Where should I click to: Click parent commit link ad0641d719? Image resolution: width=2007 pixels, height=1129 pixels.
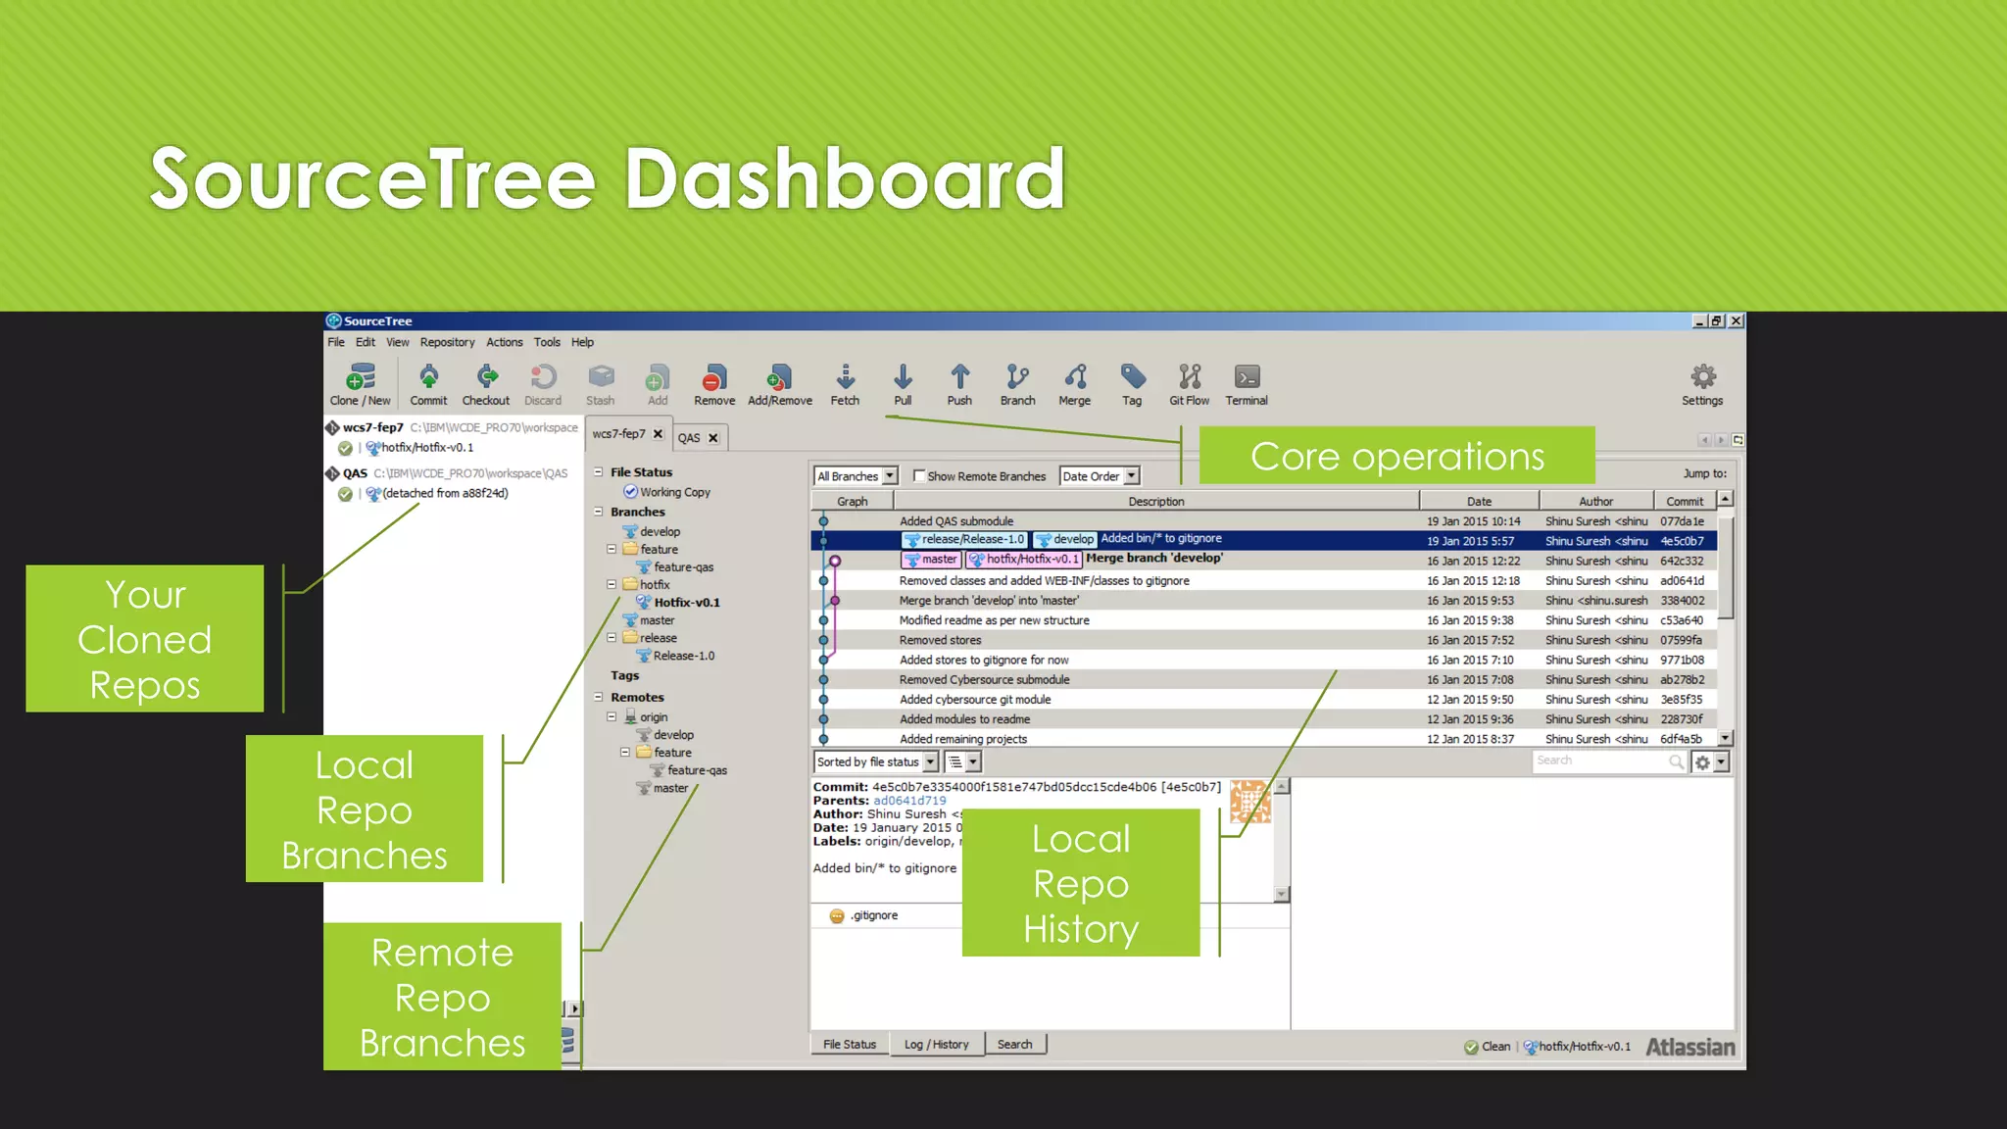909,801
